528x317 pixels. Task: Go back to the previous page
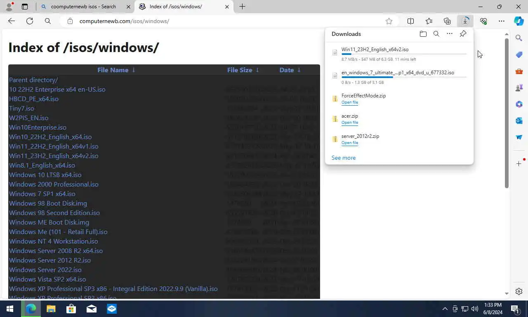click(12, 21)
